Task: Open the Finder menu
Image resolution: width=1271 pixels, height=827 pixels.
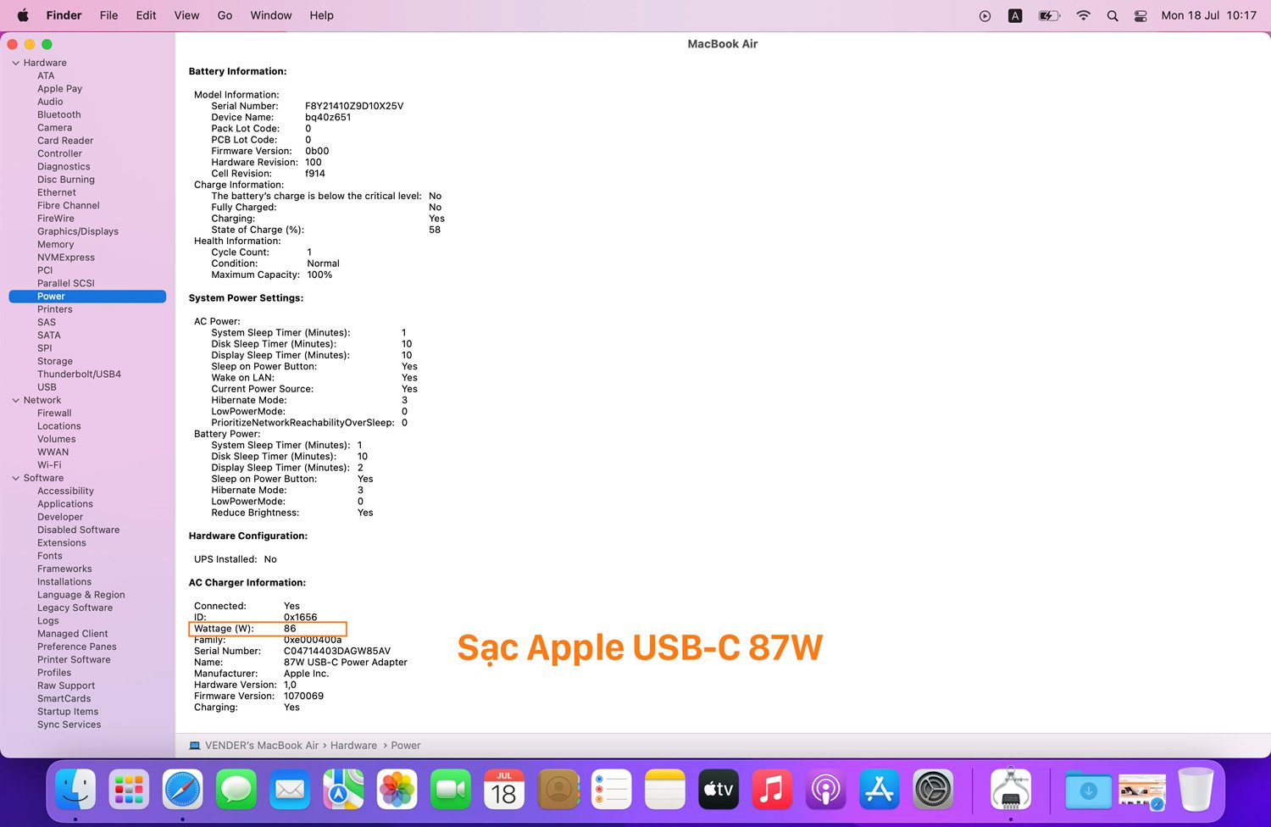Action: tap(64, 15)
